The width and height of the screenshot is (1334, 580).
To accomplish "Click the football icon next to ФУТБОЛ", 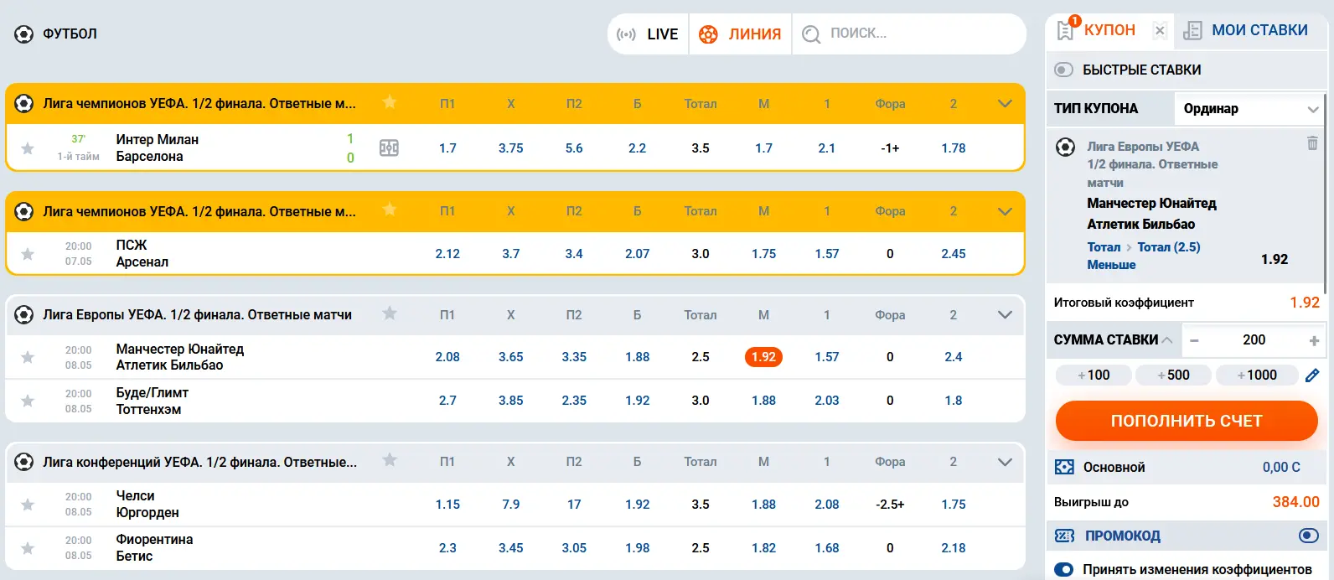I will point(24,34).
